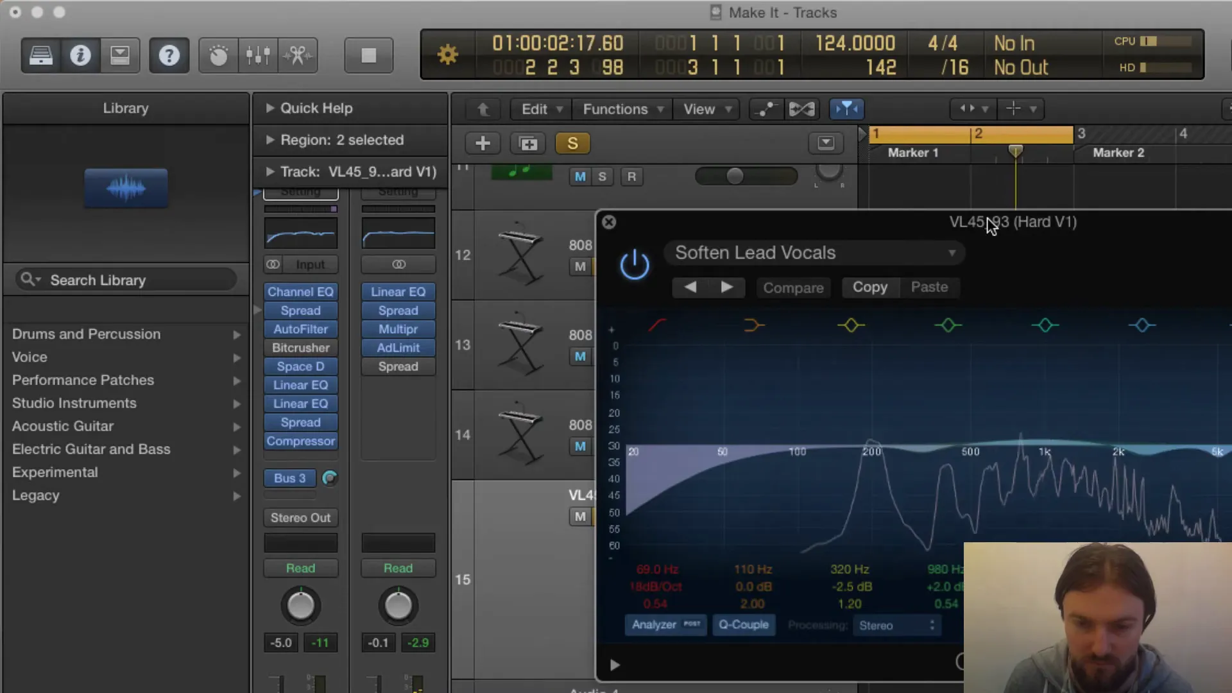Expand the Quick Help panel

[269, 107]
